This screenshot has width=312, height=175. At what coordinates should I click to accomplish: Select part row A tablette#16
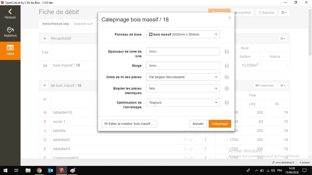coord(164,112)
